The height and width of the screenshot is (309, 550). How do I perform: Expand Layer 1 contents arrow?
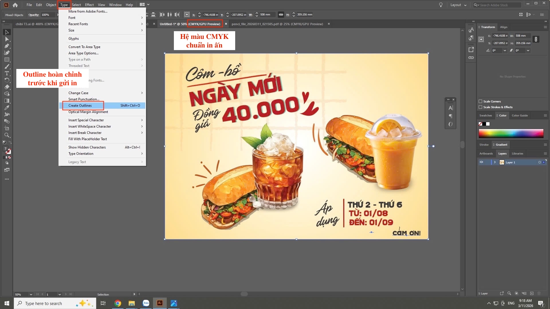tap(495, 162)
